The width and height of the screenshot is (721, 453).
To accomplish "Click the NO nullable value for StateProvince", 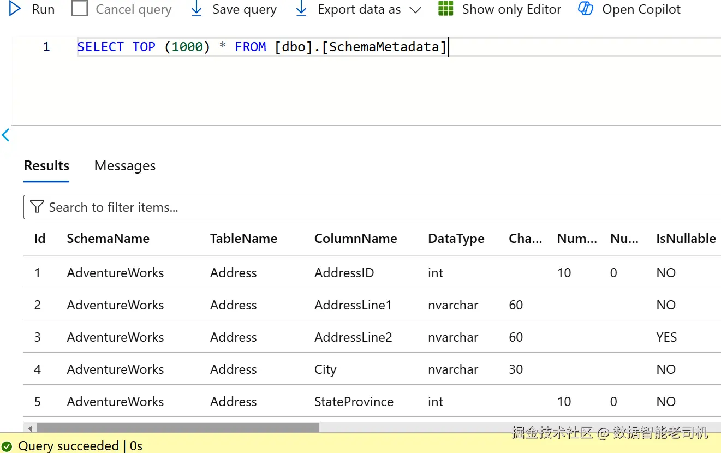I will tap(666, 401).
